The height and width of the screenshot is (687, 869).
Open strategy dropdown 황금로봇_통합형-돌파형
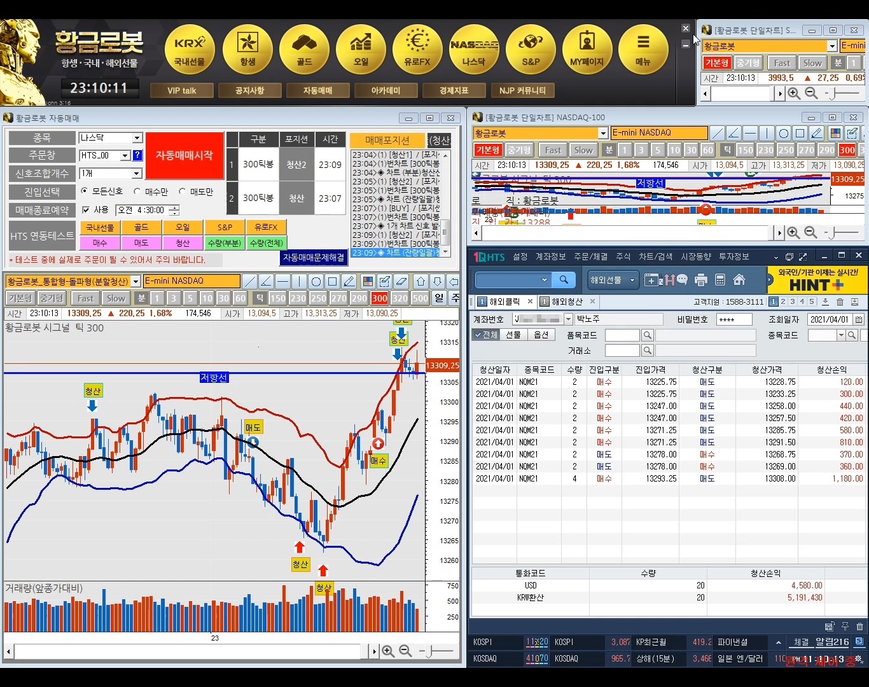click(136, 281)
